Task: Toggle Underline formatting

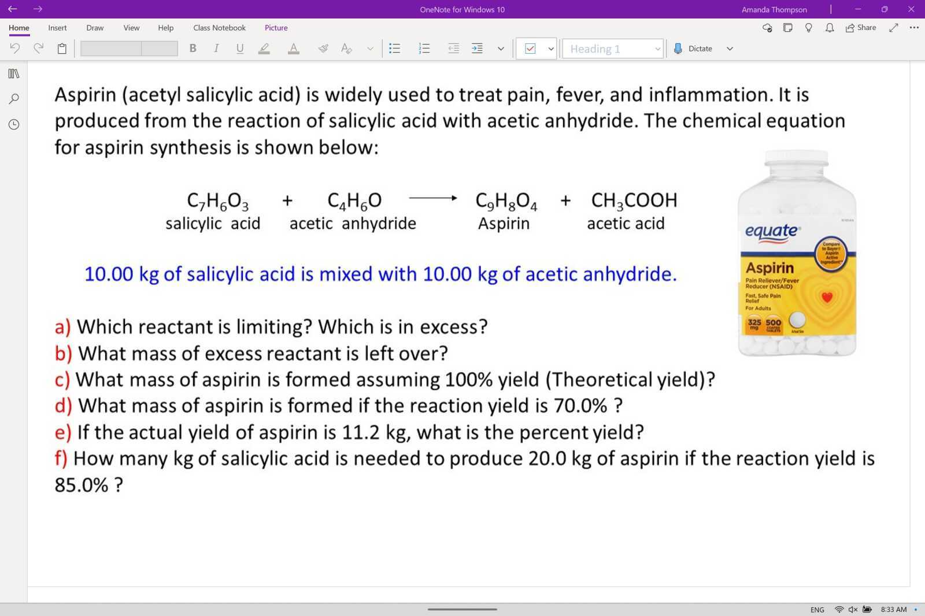Action: click(239, 49)
